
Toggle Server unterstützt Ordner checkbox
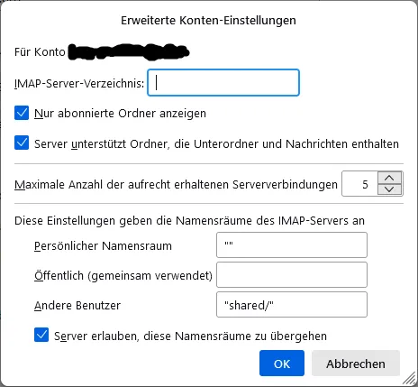[x=22, y=143]
